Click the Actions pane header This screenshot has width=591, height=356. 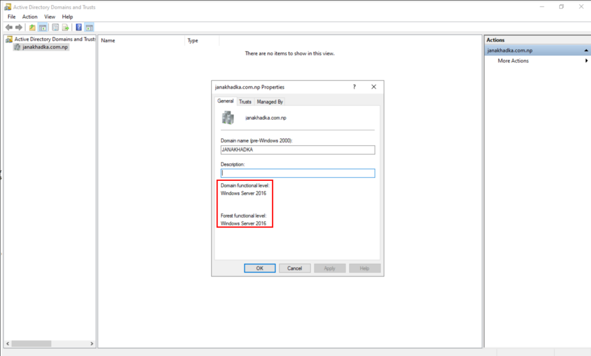[537, 40]
